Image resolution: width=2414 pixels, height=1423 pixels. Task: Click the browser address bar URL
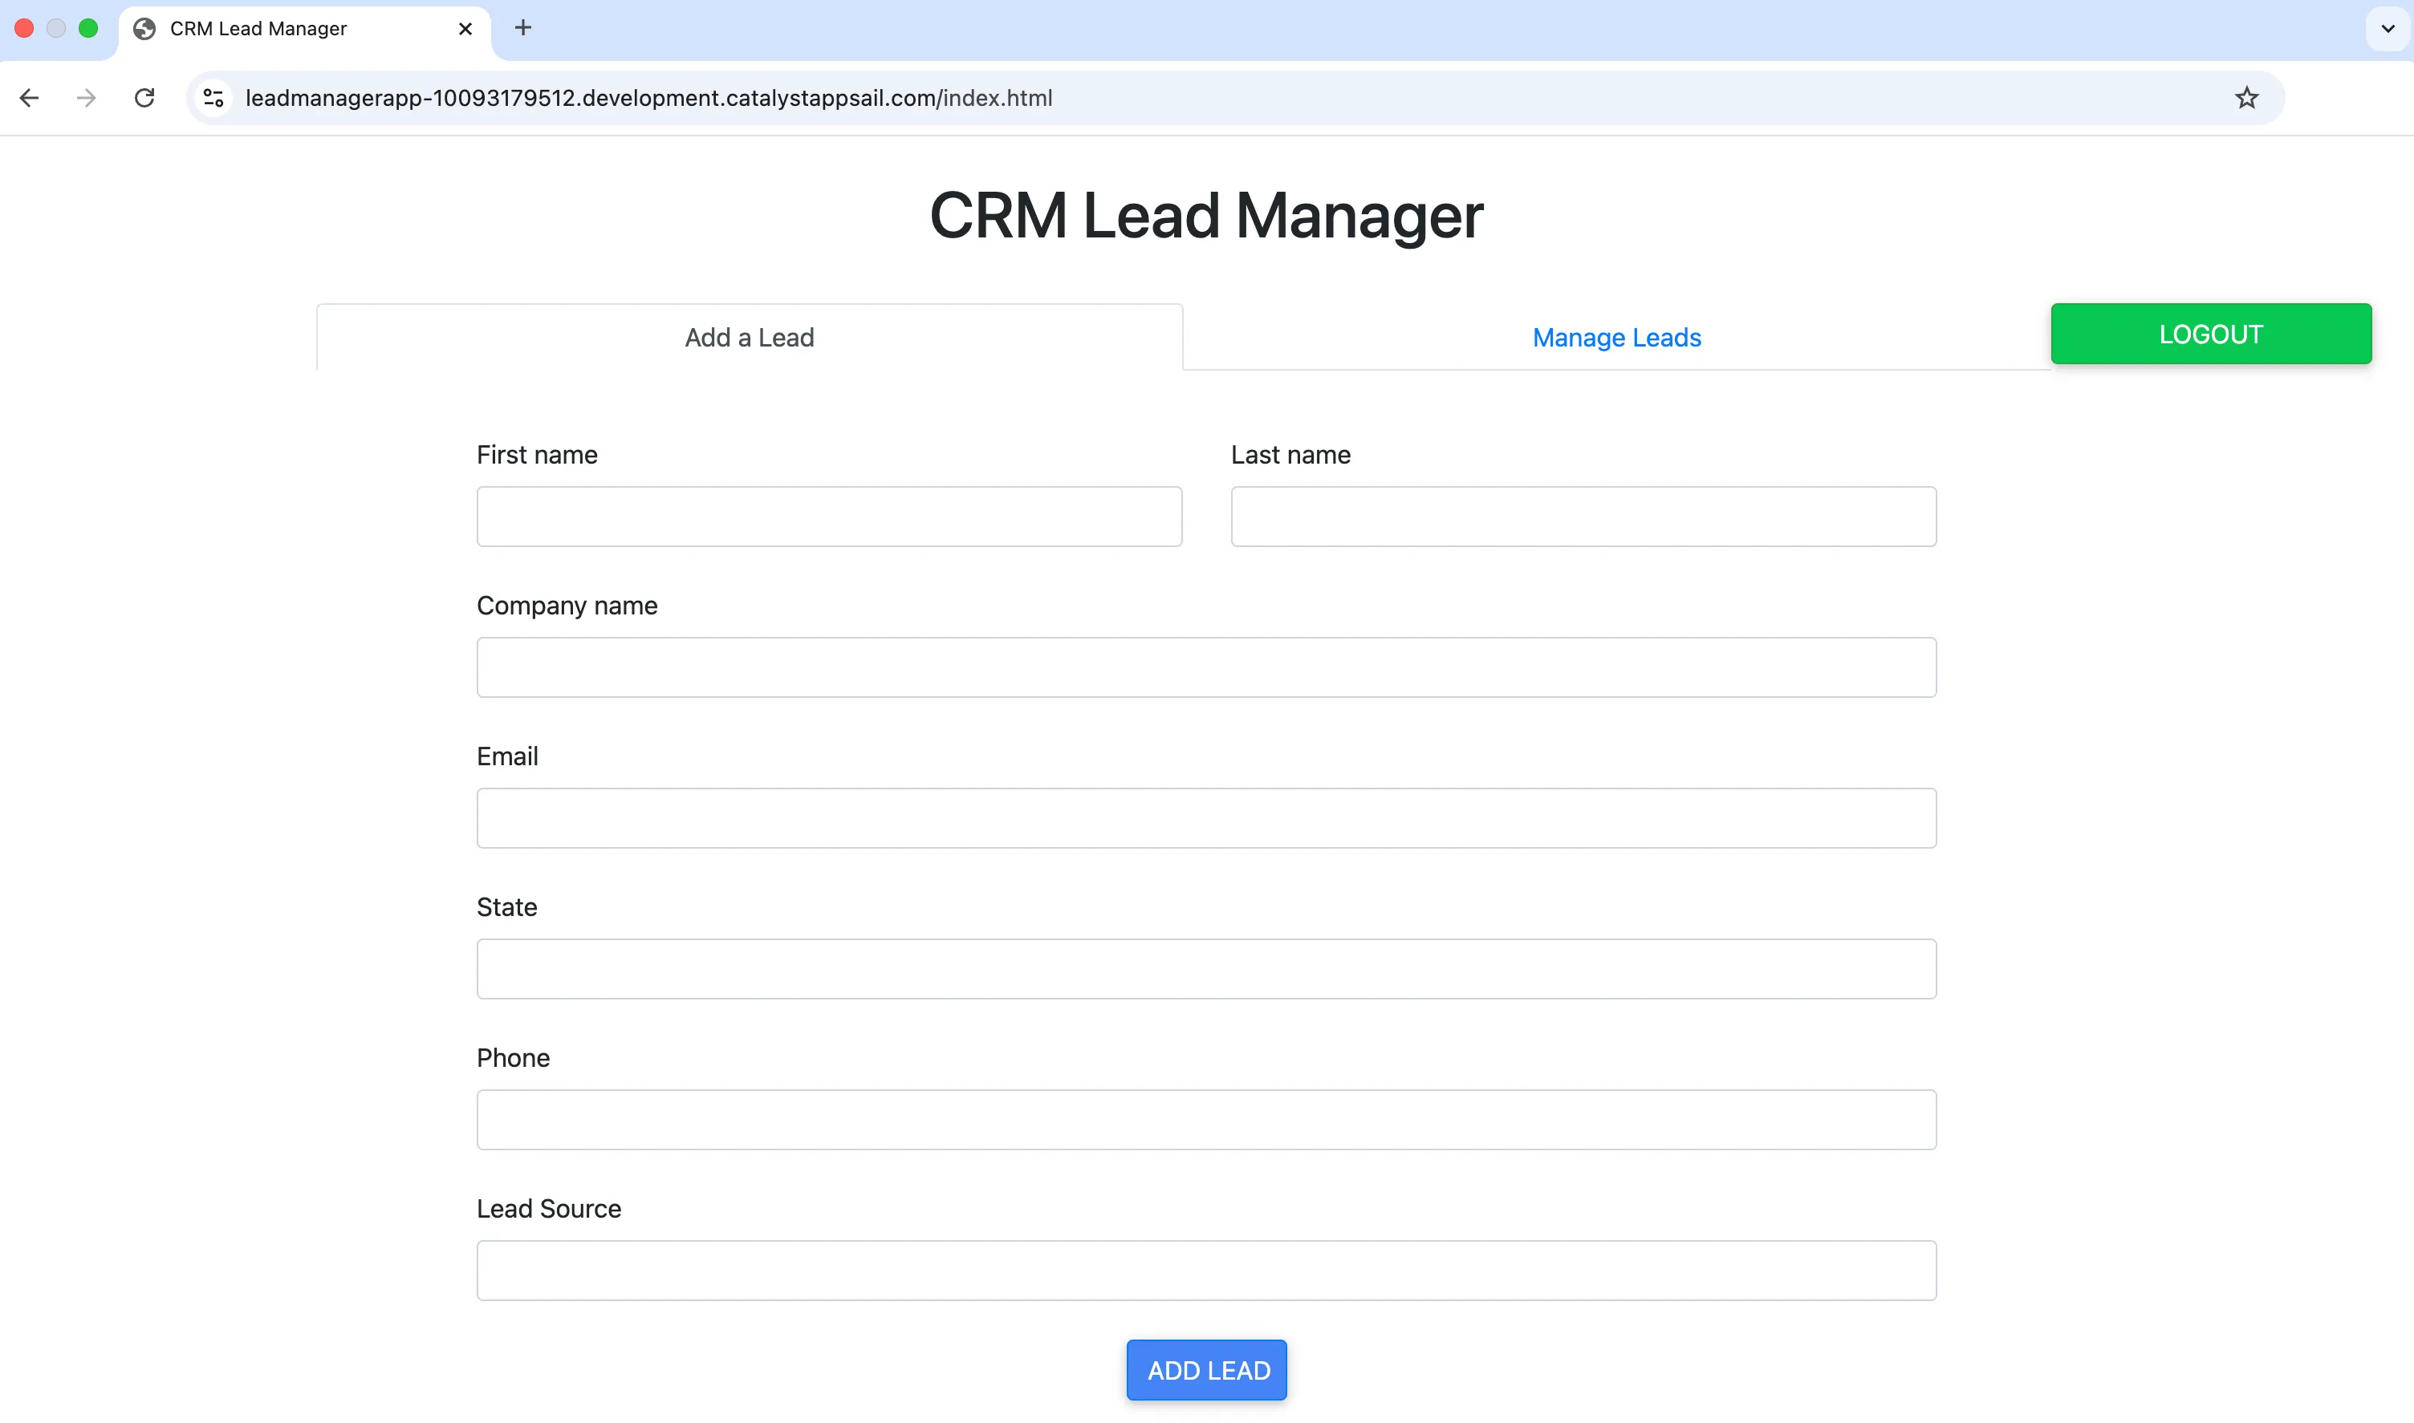click(648, 98)
